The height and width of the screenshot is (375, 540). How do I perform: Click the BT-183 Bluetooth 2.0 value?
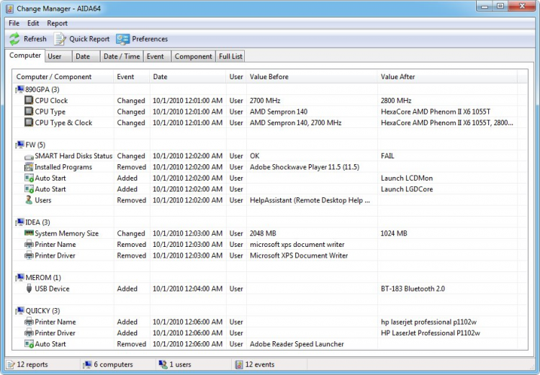point(413,289)
